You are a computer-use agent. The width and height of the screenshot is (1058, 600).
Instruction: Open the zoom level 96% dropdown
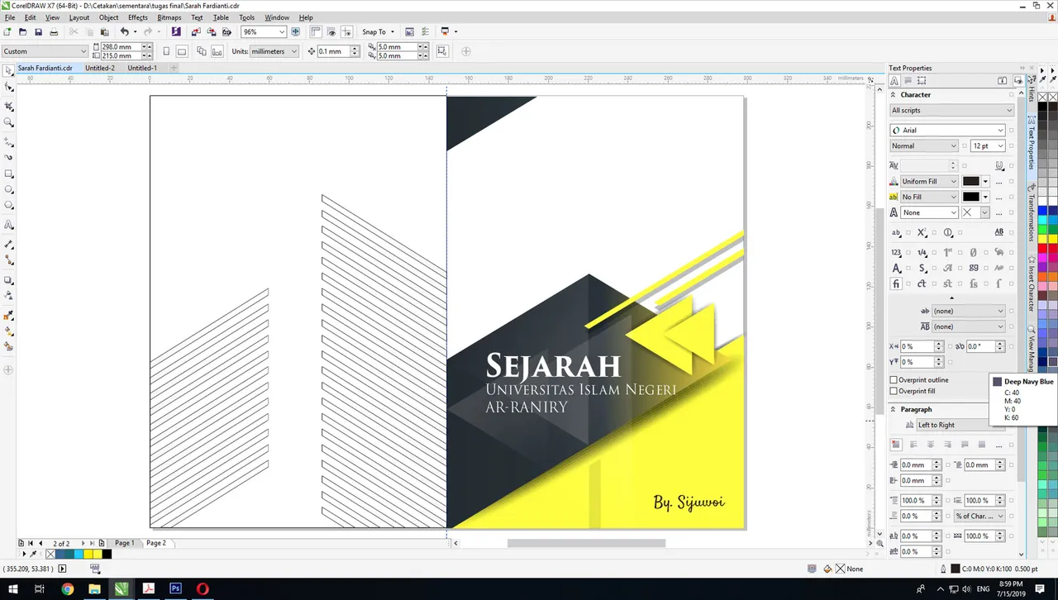(x=281, y=31)
